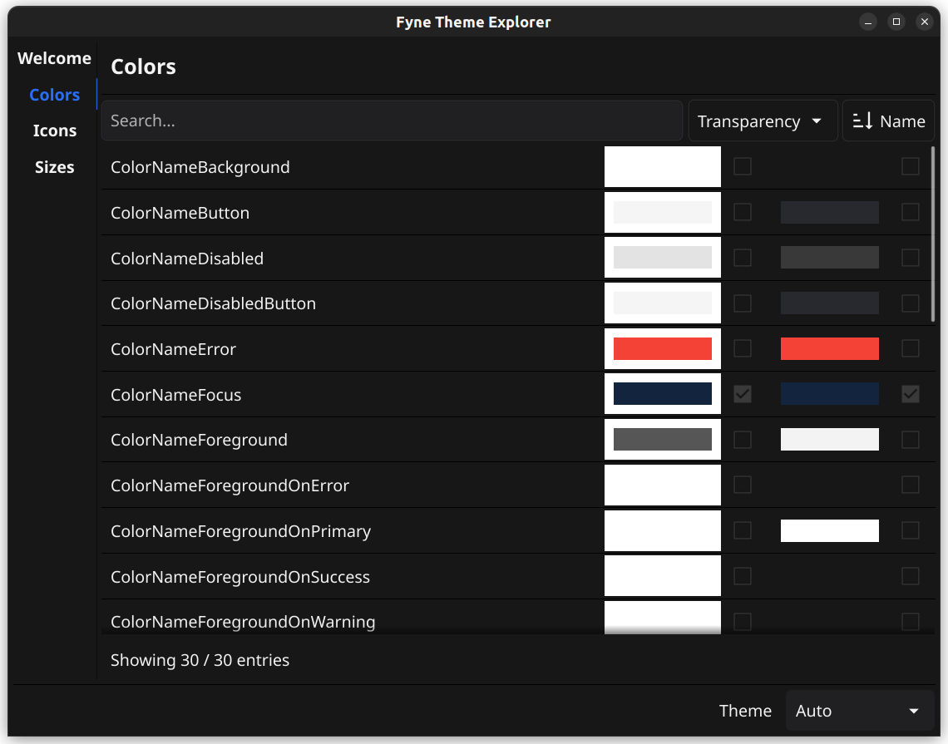
Task: Click the dark ColorNameForeground white swatch
Action: (x=830, y=440)
